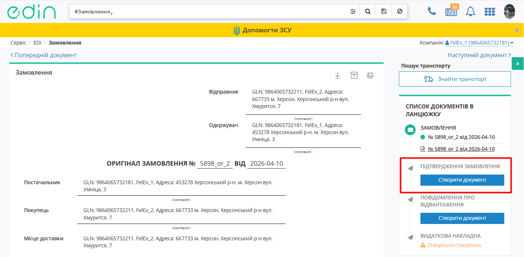This screenshot has width=524, height=257.
Task: Collapse the right side panel arrow
Action: click(x=518, y=64)
